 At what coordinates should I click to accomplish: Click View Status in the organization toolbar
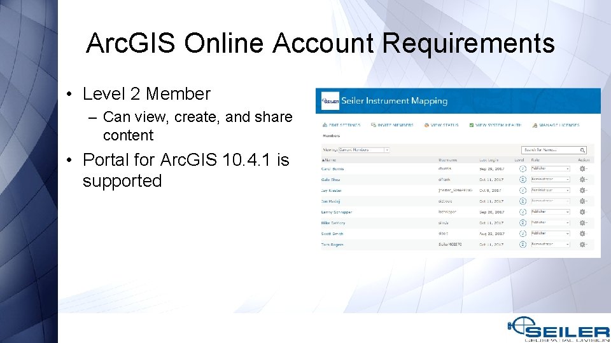click(x=442, y=125)
